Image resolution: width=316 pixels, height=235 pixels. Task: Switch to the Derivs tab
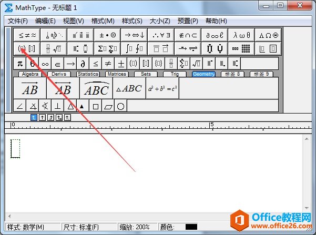tap(59, 74)
